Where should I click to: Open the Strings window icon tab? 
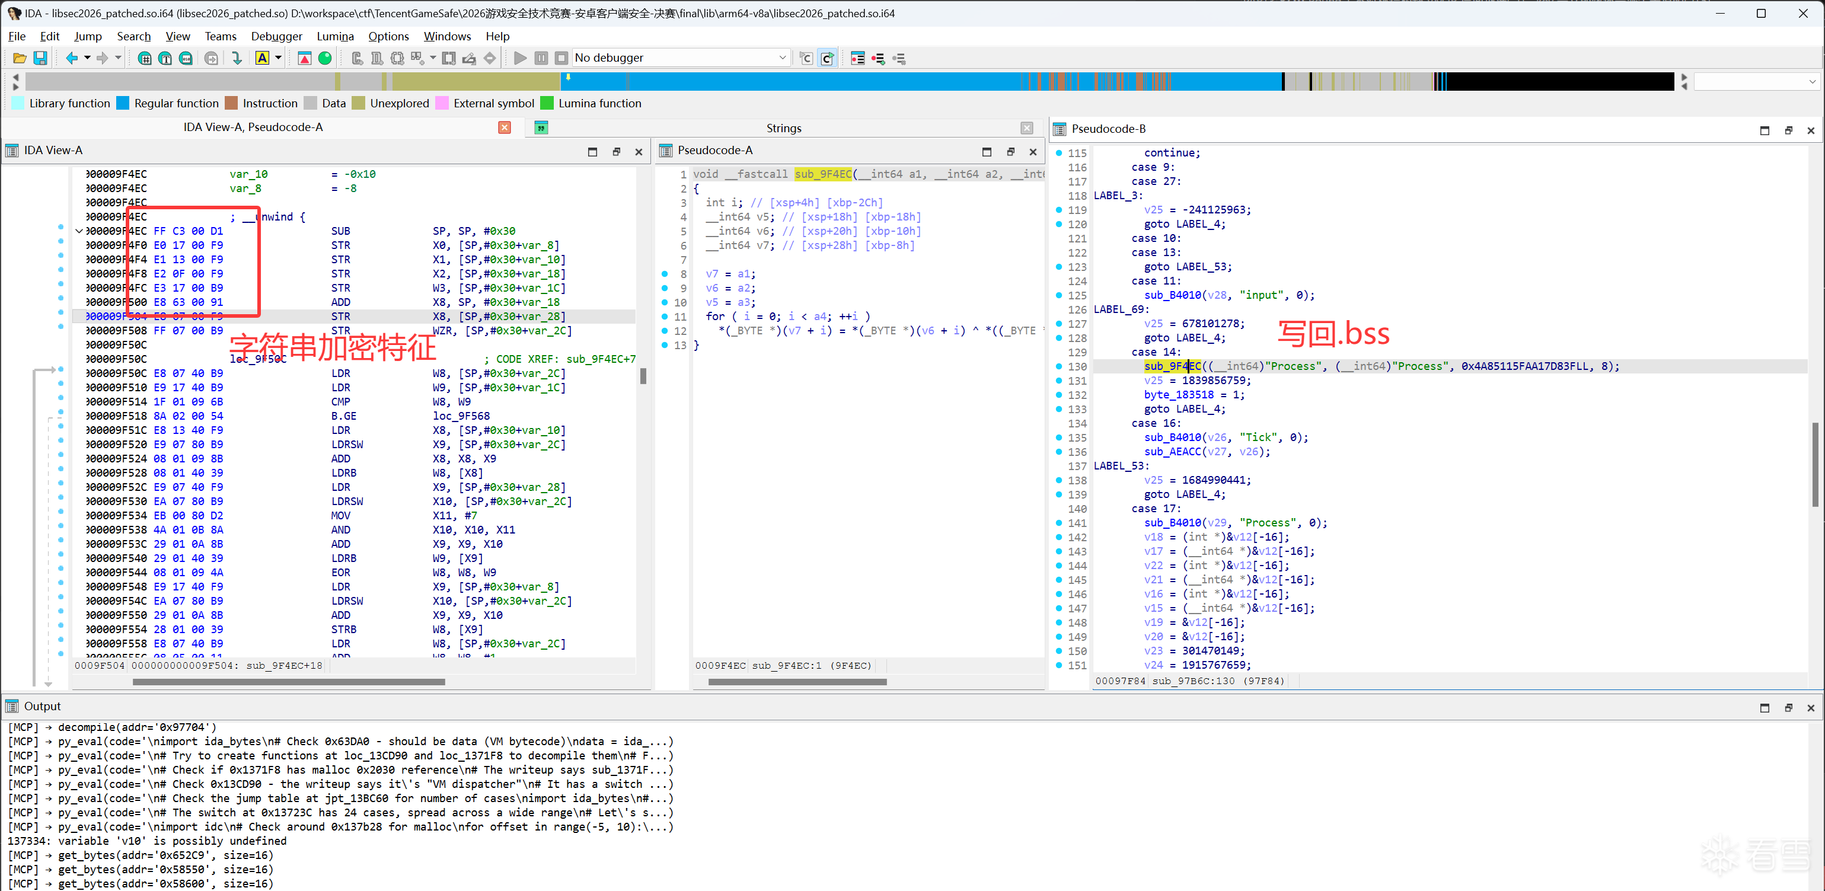pyautogui.click(x=541, y=127)
